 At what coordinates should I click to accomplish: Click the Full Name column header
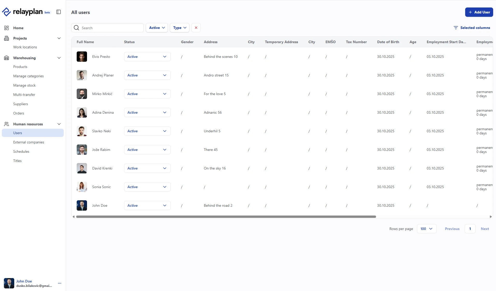85,42
